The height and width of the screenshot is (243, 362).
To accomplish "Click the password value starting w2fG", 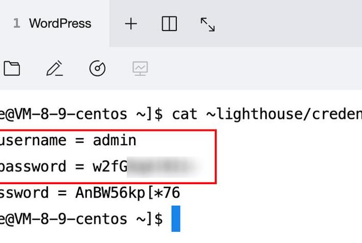I will pos(147,166).
